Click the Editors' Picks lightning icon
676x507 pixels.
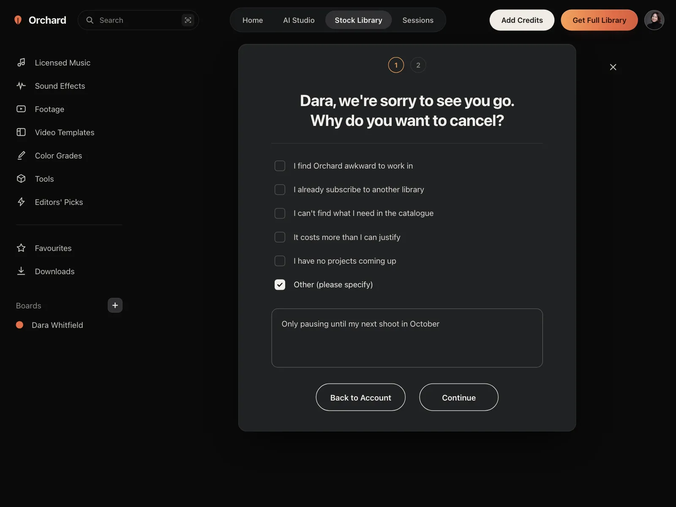(x=21, y=202)
